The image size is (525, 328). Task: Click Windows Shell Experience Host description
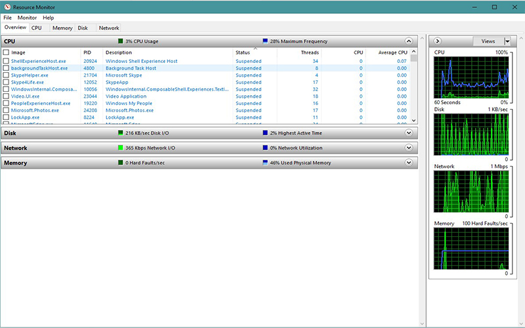[142, 61]
